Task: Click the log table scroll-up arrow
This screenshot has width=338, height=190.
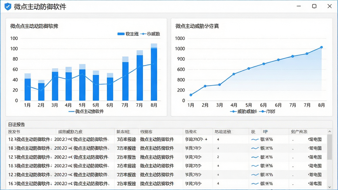Action: (330, 131)
